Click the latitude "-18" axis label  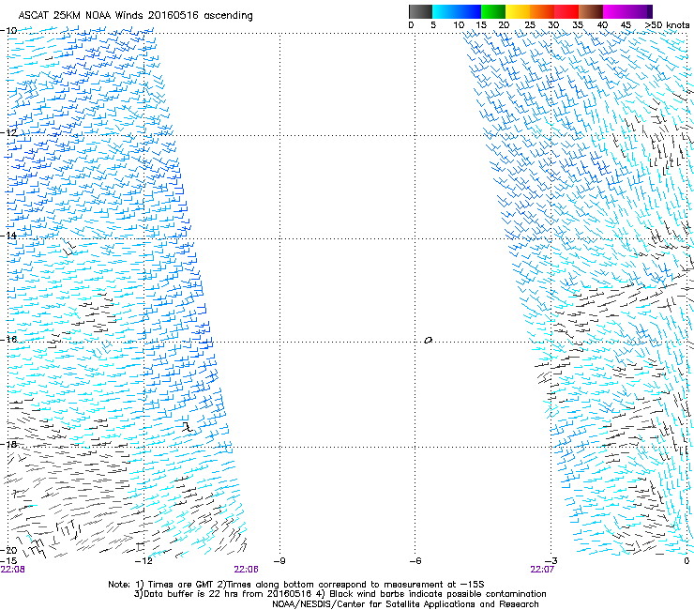(x=8, y=444)
